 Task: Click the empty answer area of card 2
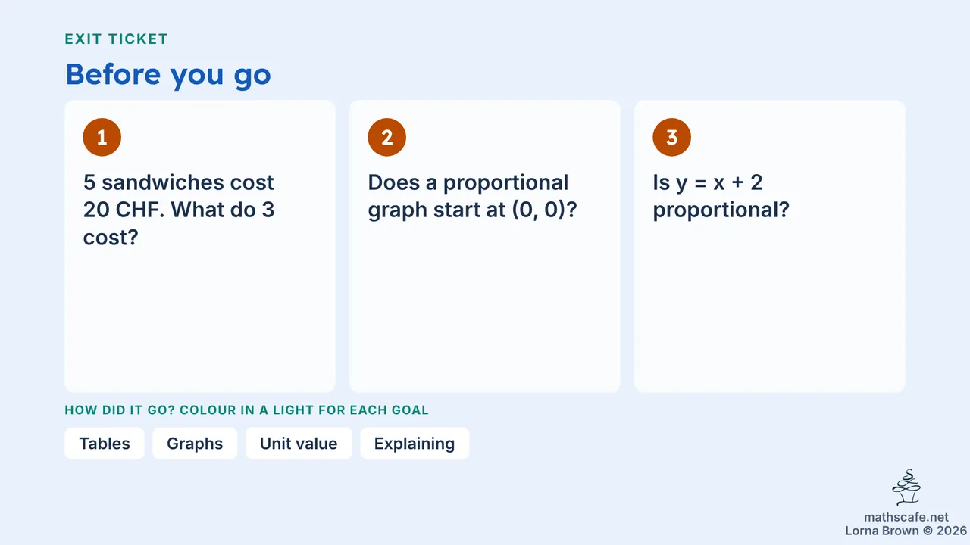click(485, 310)
